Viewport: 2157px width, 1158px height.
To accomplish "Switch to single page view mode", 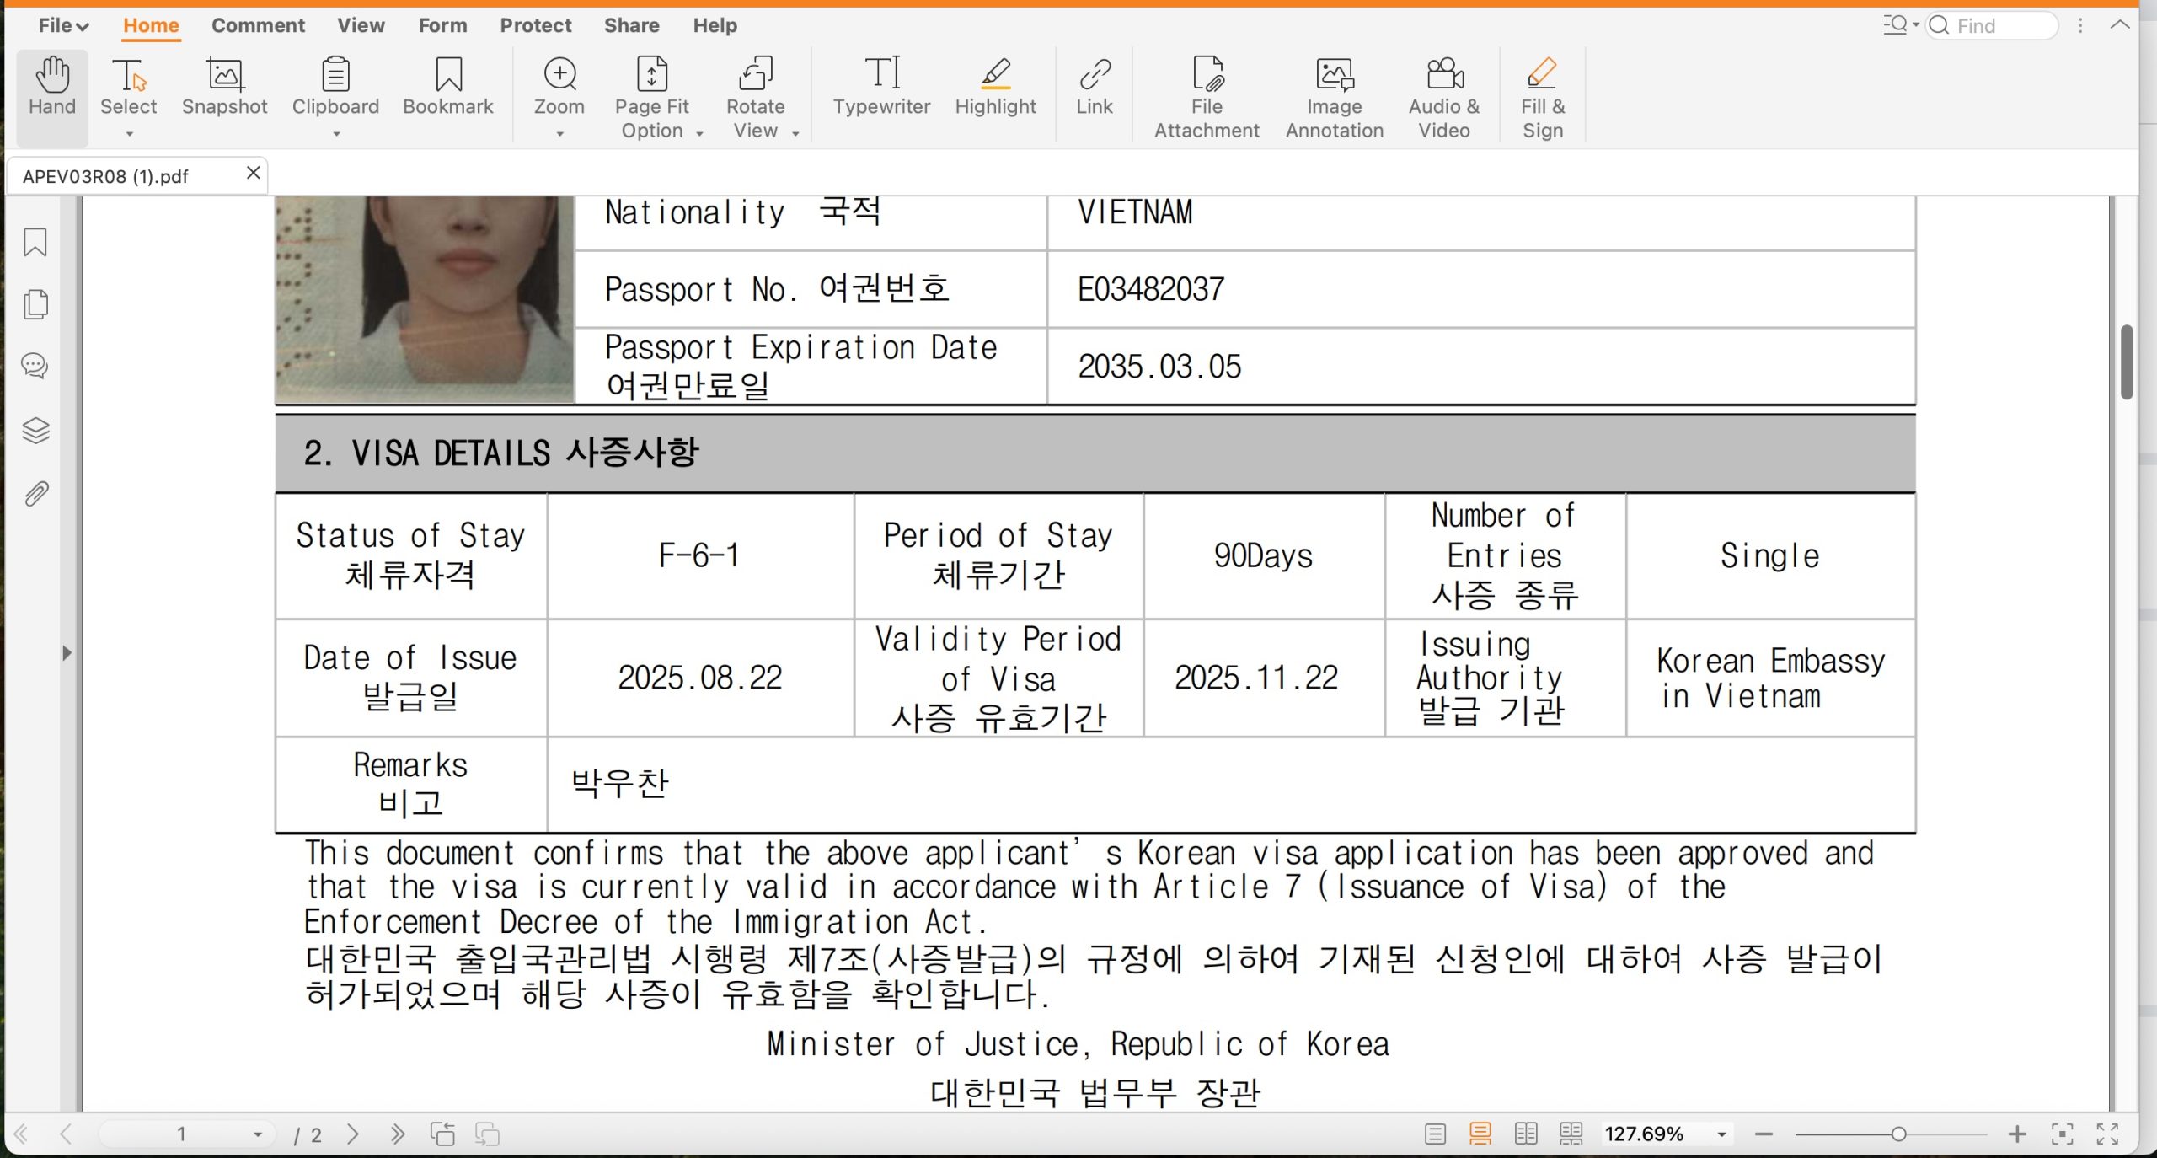I will [1435, 1134].
